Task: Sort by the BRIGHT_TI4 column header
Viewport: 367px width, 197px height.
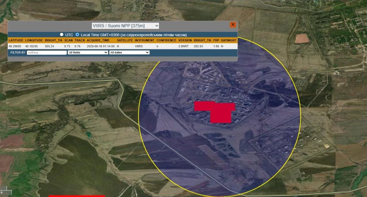Action: pos(54,40)
